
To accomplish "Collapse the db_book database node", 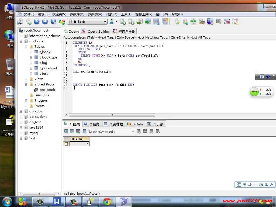I will pyautogui.click(x=21, y=41).
